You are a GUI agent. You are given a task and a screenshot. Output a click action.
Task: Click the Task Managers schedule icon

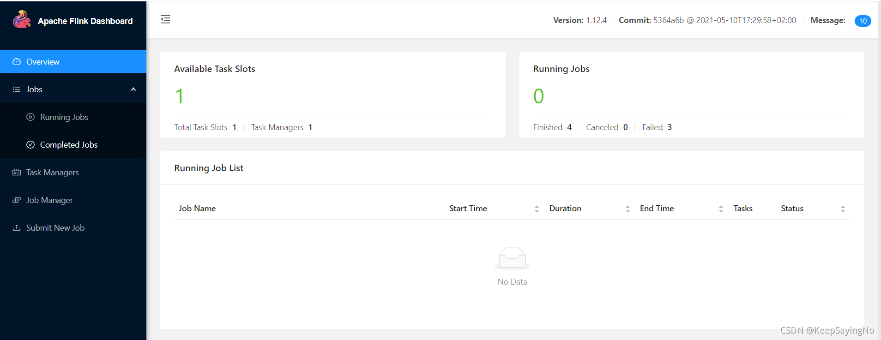(x=17, y=173)
